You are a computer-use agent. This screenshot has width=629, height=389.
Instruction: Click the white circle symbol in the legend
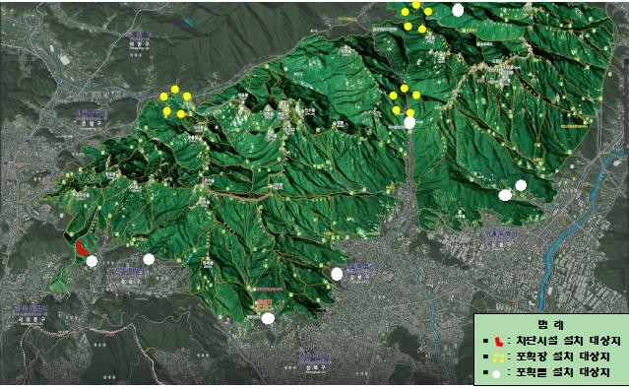(497, 374)
